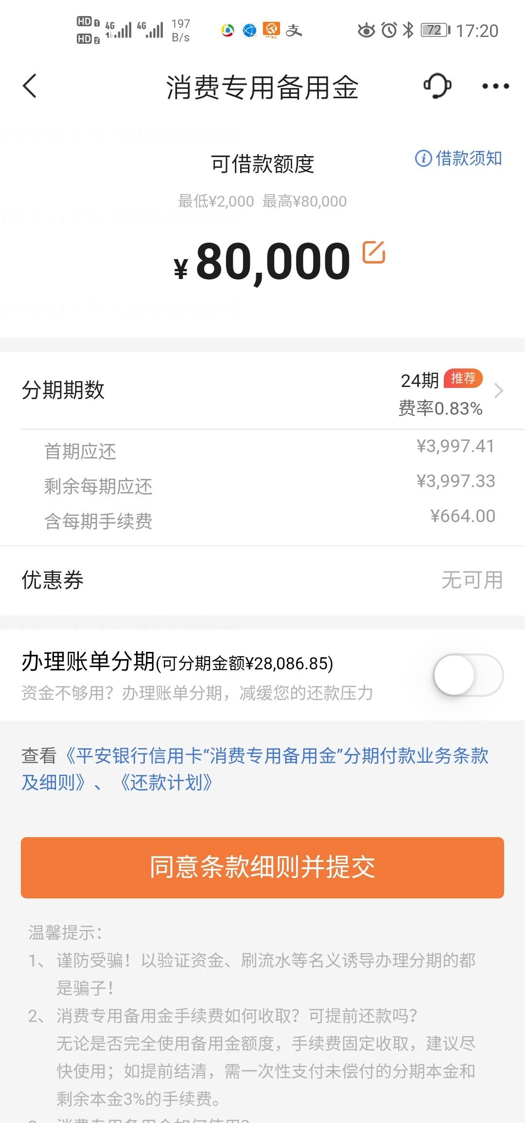Tap the 无可用 coupon status text
The image size is (525, 1123).
click(472, 580)
